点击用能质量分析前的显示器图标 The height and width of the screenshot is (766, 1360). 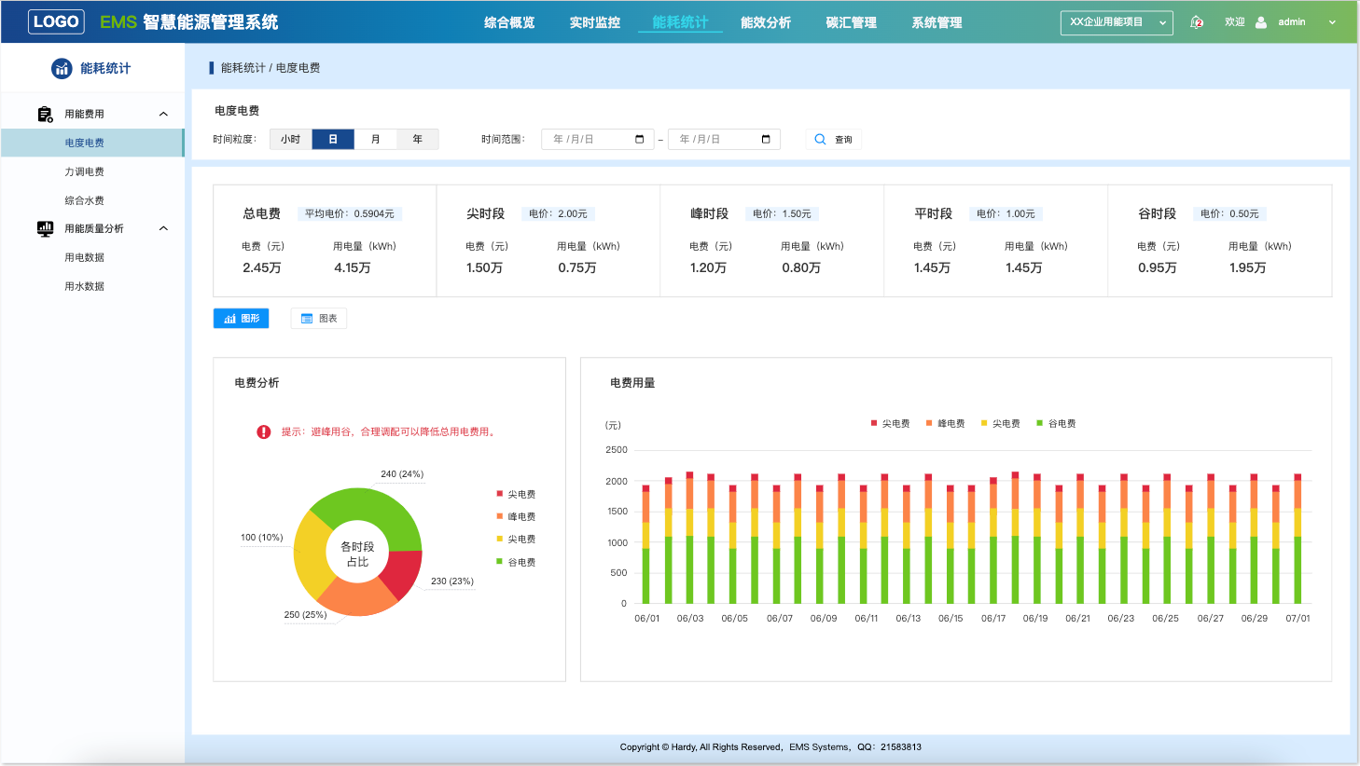[x=44, y=227]
